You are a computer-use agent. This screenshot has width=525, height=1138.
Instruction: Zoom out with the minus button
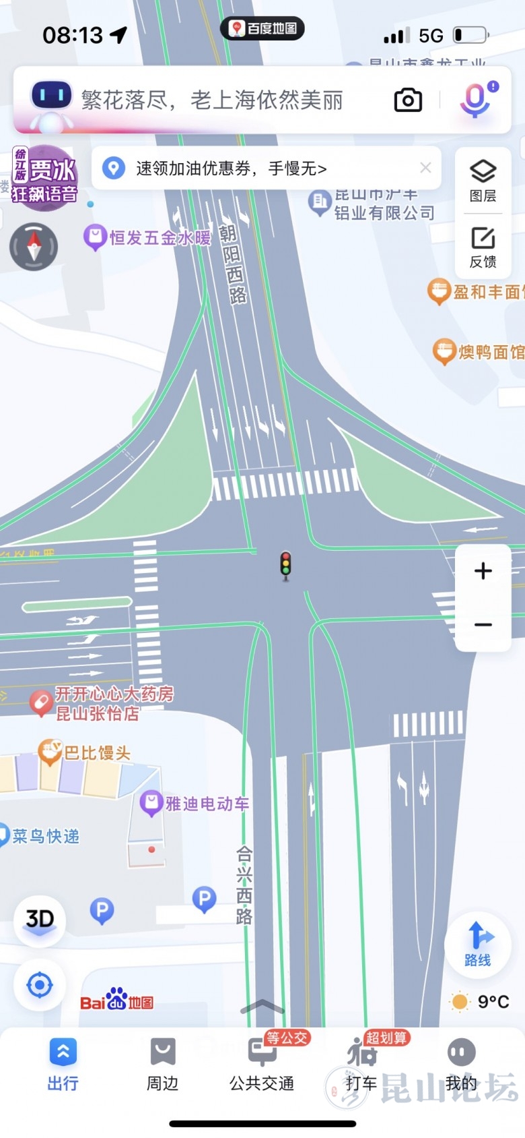coord(483,624)
